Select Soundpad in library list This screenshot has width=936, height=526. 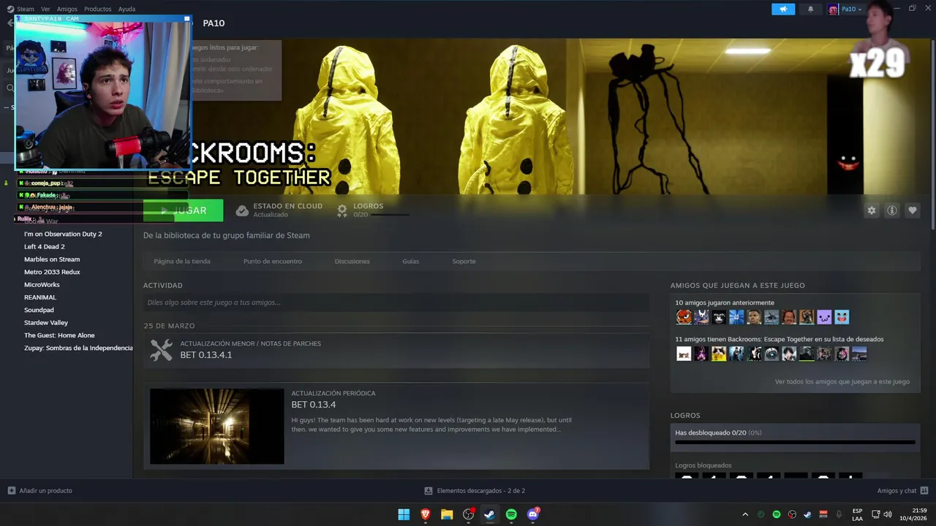[x=39, y=310]
